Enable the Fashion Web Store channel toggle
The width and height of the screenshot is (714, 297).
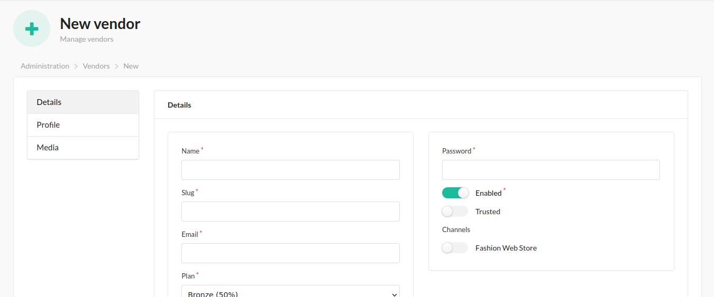tap(455, 248)
